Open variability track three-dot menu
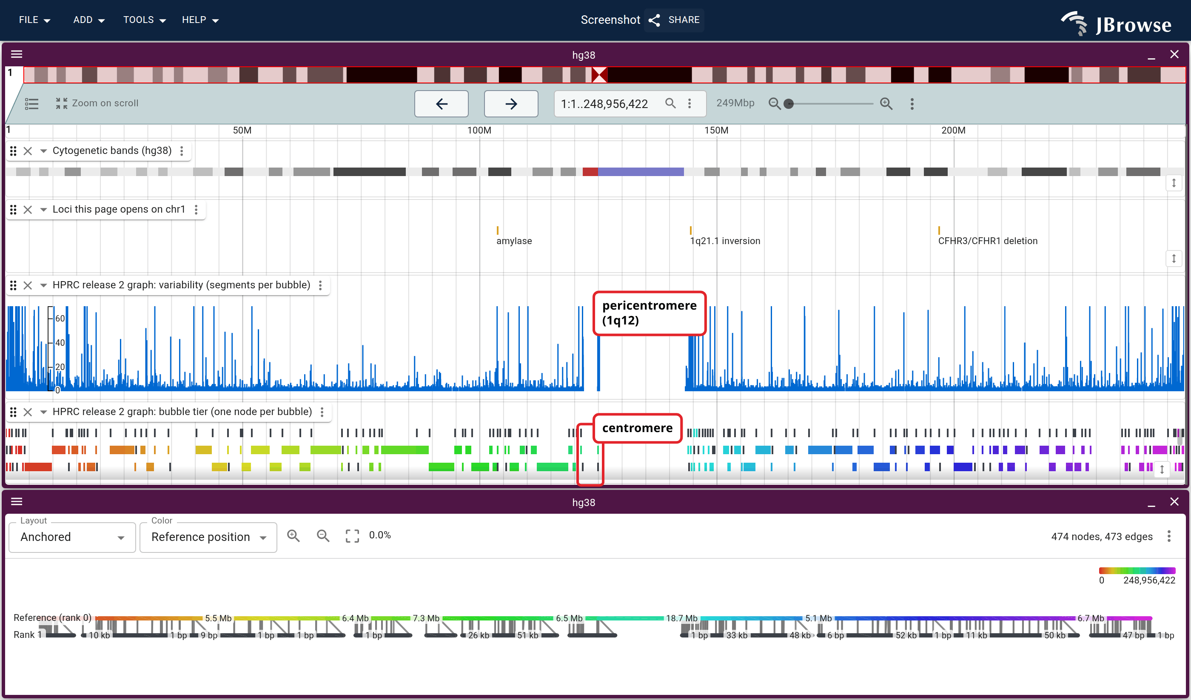The height and width of the screenshot is (700, 1191). click(x=320, y=285)
